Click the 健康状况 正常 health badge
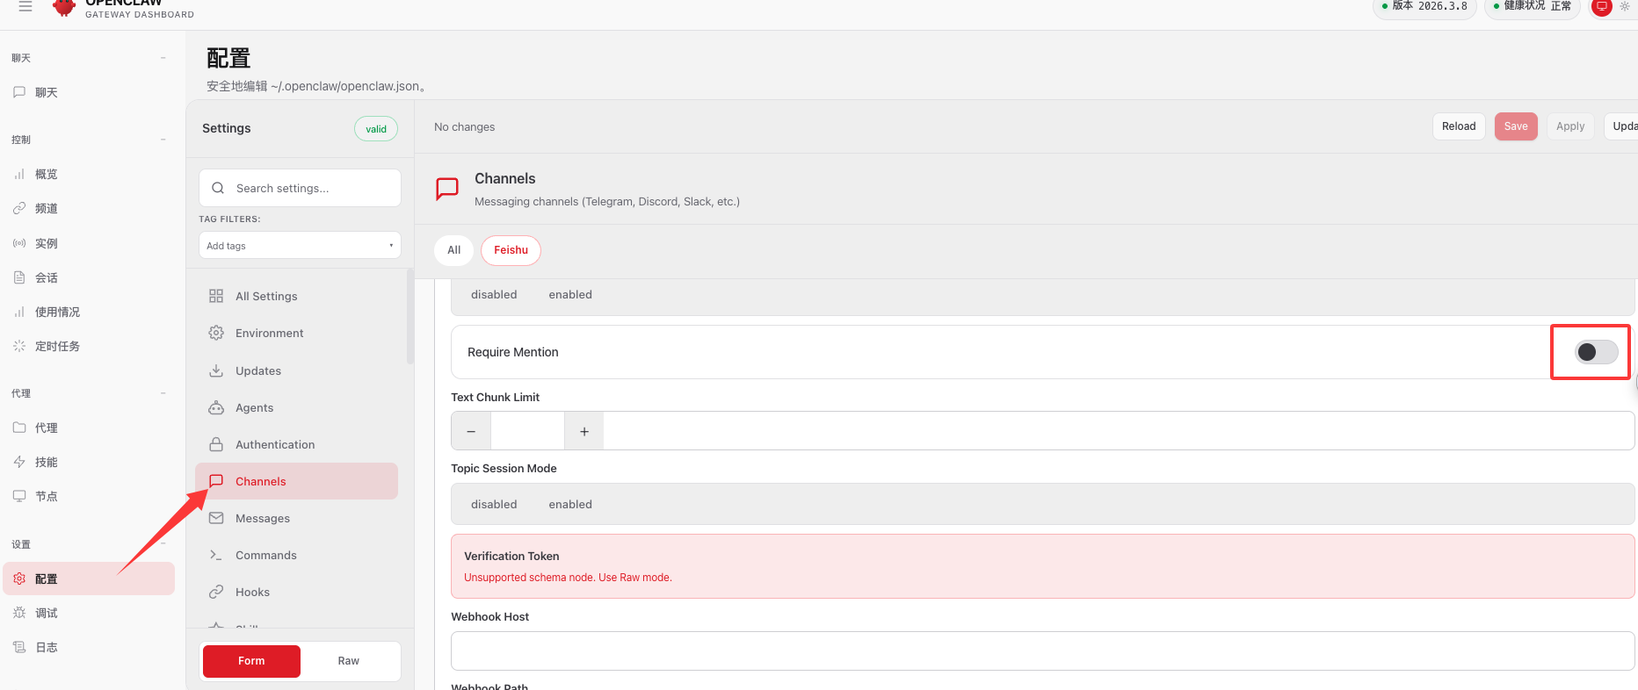The image size is (1638, 690). coord(1533,6)
